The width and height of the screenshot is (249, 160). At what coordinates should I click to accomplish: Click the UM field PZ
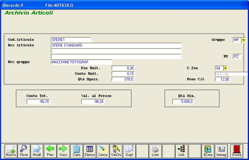pyautogui.click(x=237, y=57)
